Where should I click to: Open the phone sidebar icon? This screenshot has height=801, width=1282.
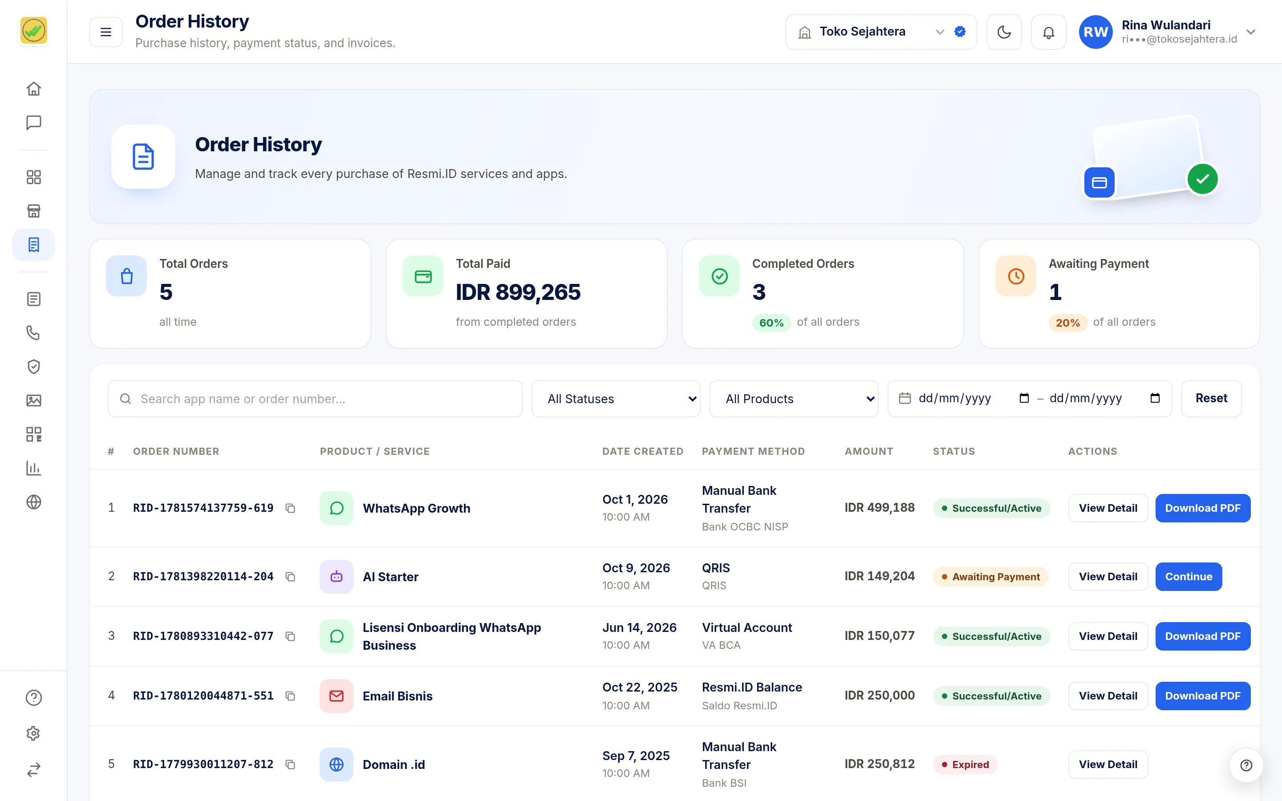pyautogui.click(x=33, y=333)
